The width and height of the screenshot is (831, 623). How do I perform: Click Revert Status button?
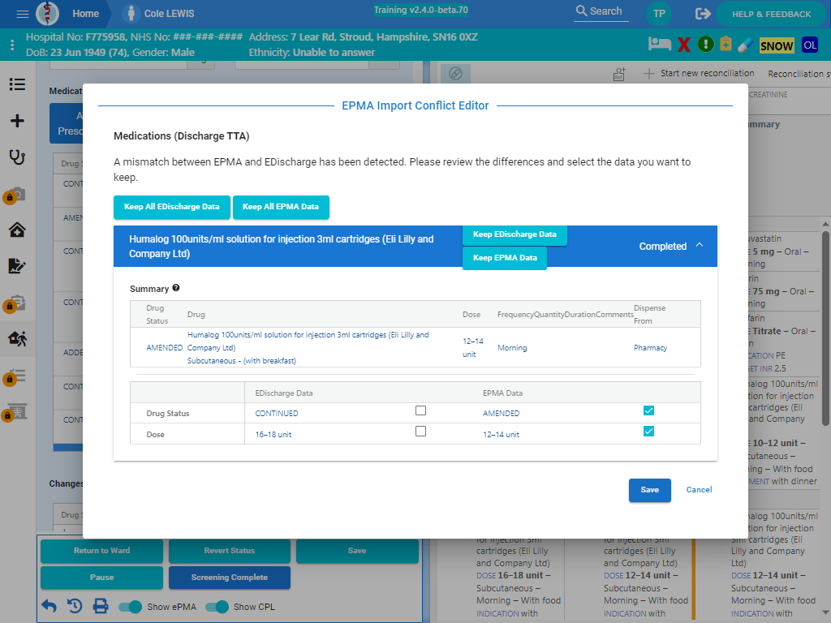[x=230, y=551]
